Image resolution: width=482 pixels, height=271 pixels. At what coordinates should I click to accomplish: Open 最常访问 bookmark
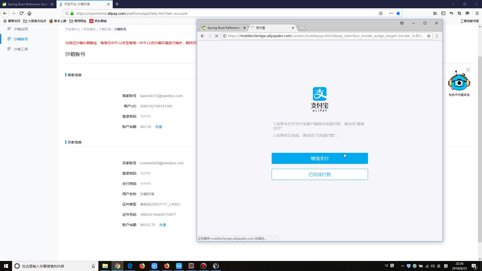point(12,21)
